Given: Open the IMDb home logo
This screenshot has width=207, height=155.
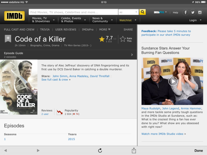Looking at the screenshot, I should (x=14, y=16).
